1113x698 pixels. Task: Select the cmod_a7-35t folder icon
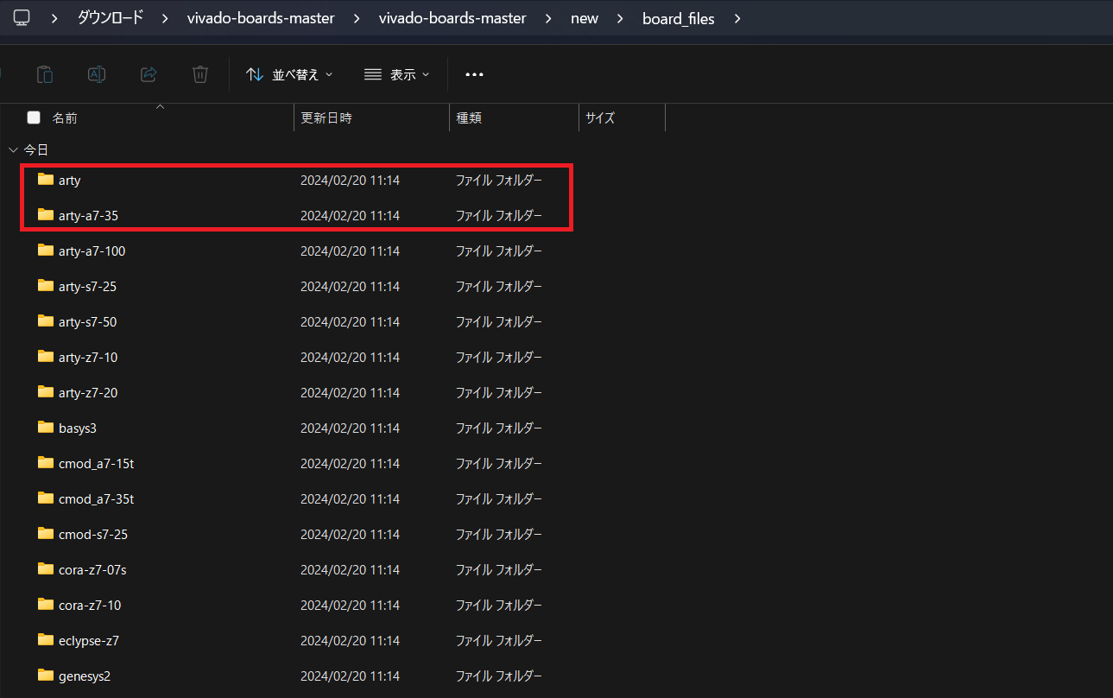(x=46, y=498)
